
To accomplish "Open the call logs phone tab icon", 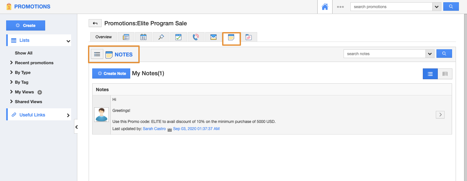I will click(x=196, y=37).
